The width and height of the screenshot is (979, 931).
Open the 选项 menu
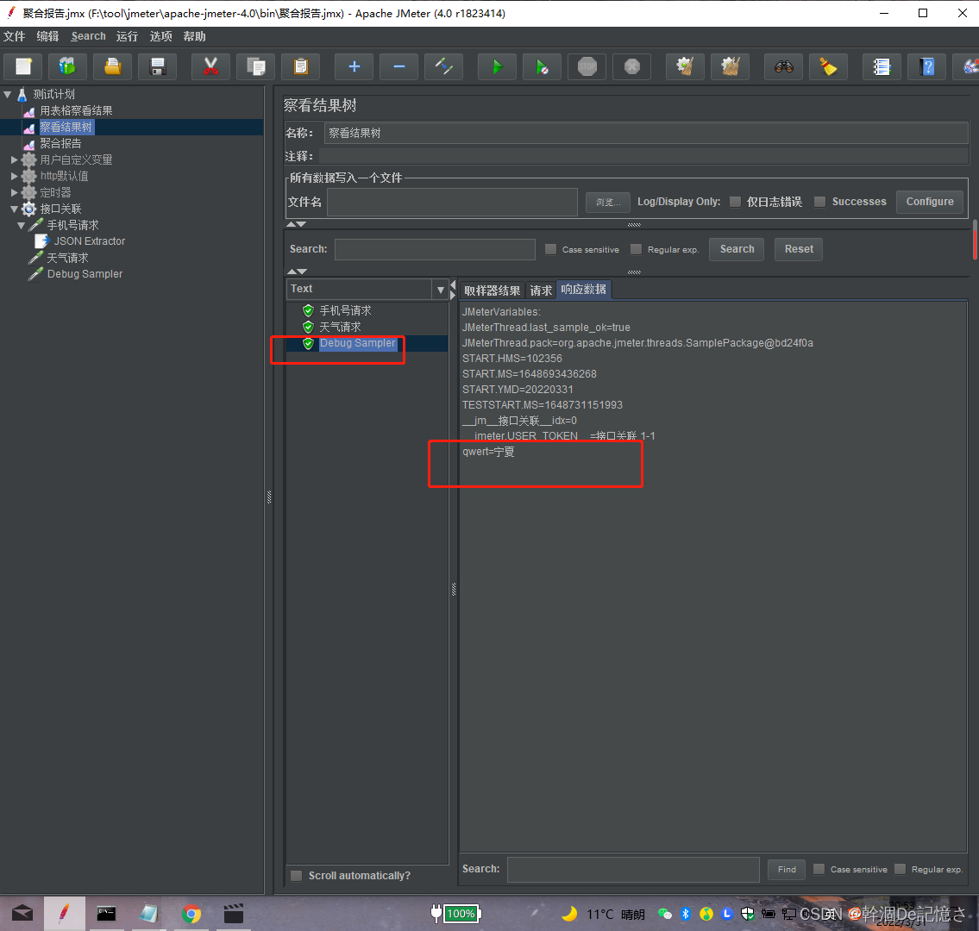tap(160, 36)
